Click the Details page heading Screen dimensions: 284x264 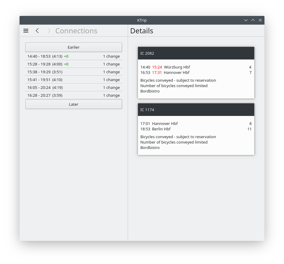tap(142, 31)
